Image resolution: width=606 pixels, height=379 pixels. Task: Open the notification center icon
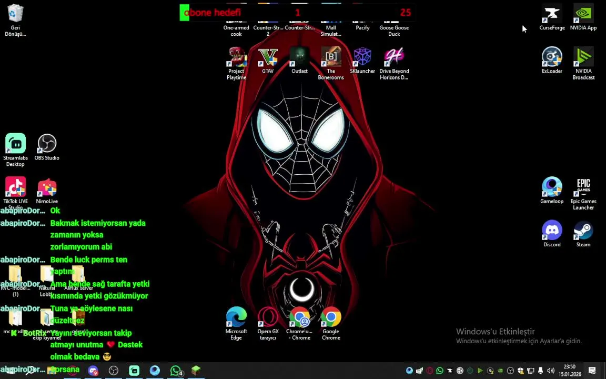pyautogui.click(x=592, y=371)
